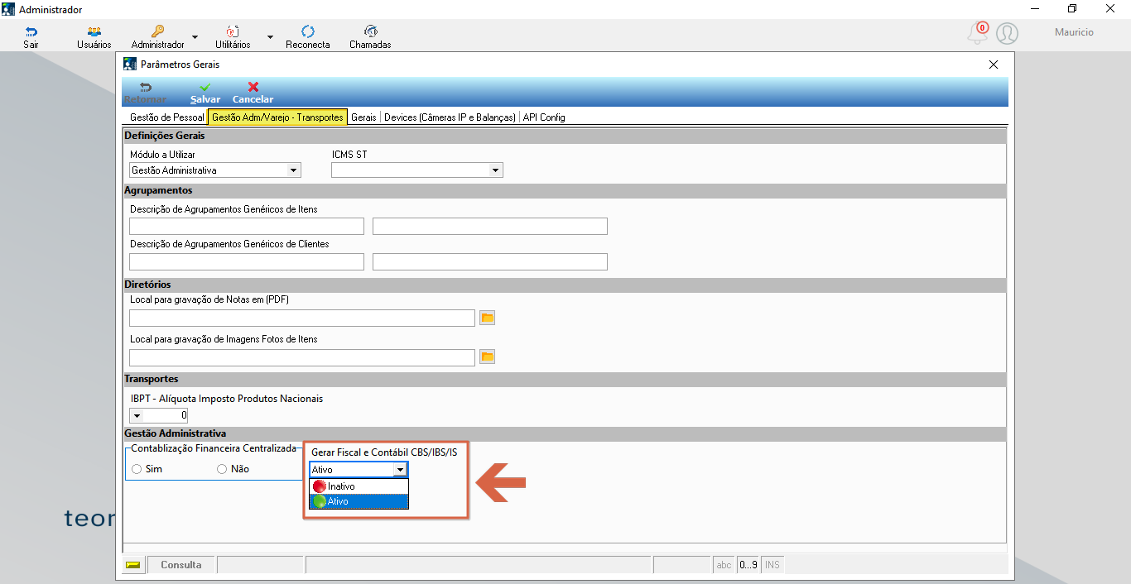The height and width of the screenshot is (584, 1131).
Task: Click the user profile avatar icon
Action: (x=1007, y=33)
